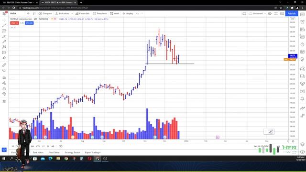Screen dimensions: 306x172
Task: Open the go to date calendar icon
Action: pyautogui.click(x=61, y=146)
